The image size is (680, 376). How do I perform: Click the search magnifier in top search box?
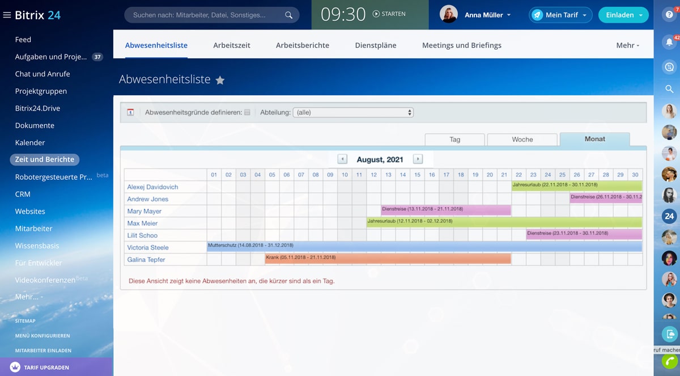pos(288,15)
